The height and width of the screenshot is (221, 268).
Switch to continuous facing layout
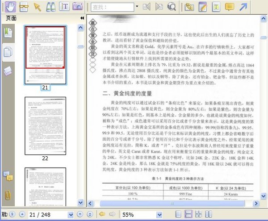pyautogui.click(x=198, y=214)
